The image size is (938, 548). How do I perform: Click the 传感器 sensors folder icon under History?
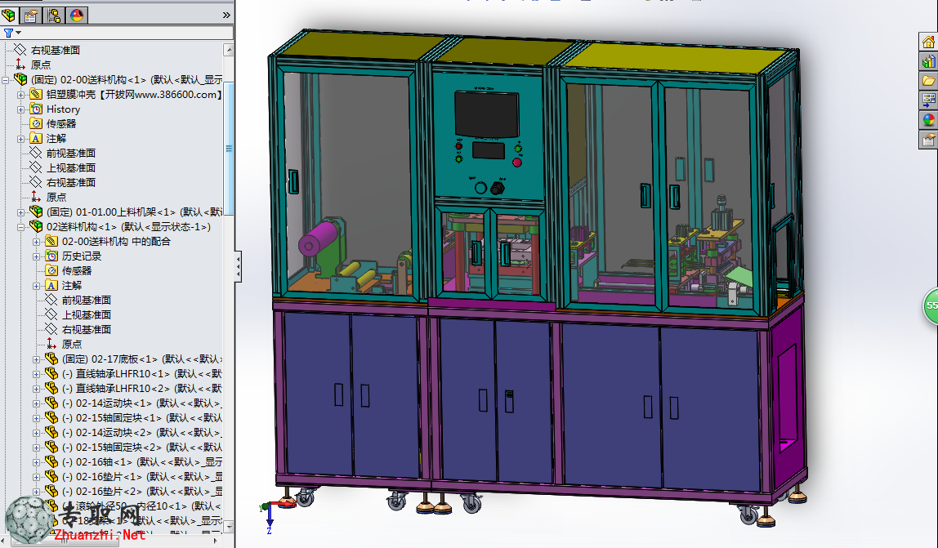(36, 123)
